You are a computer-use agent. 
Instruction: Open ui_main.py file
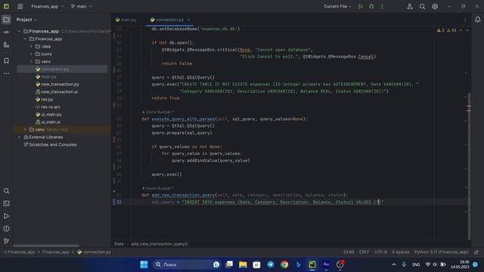point(51,114)
